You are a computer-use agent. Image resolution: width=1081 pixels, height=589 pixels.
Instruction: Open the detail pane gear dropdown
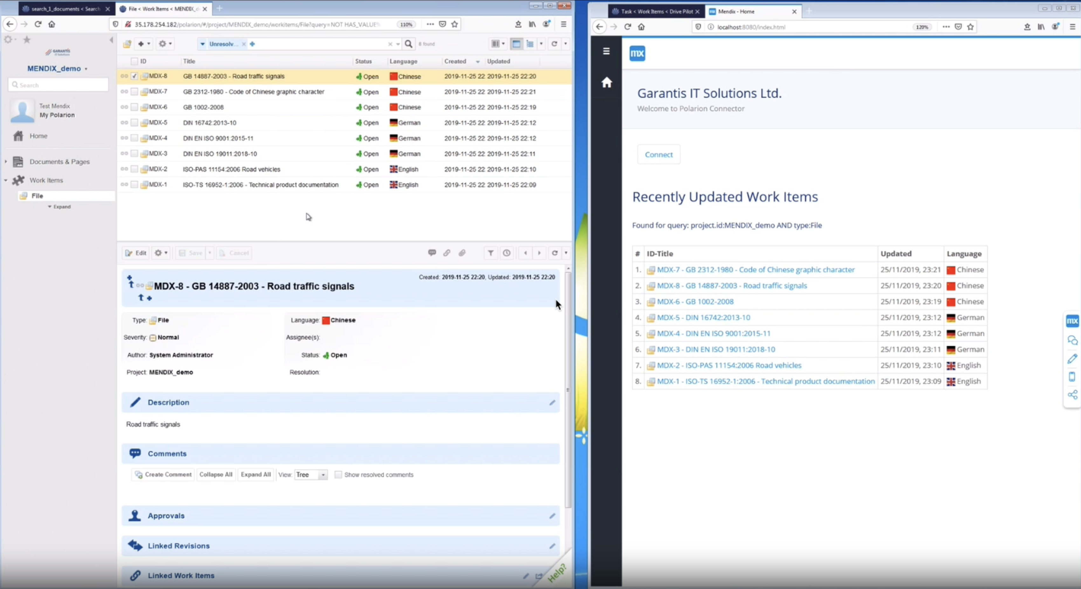click(161, 253)
